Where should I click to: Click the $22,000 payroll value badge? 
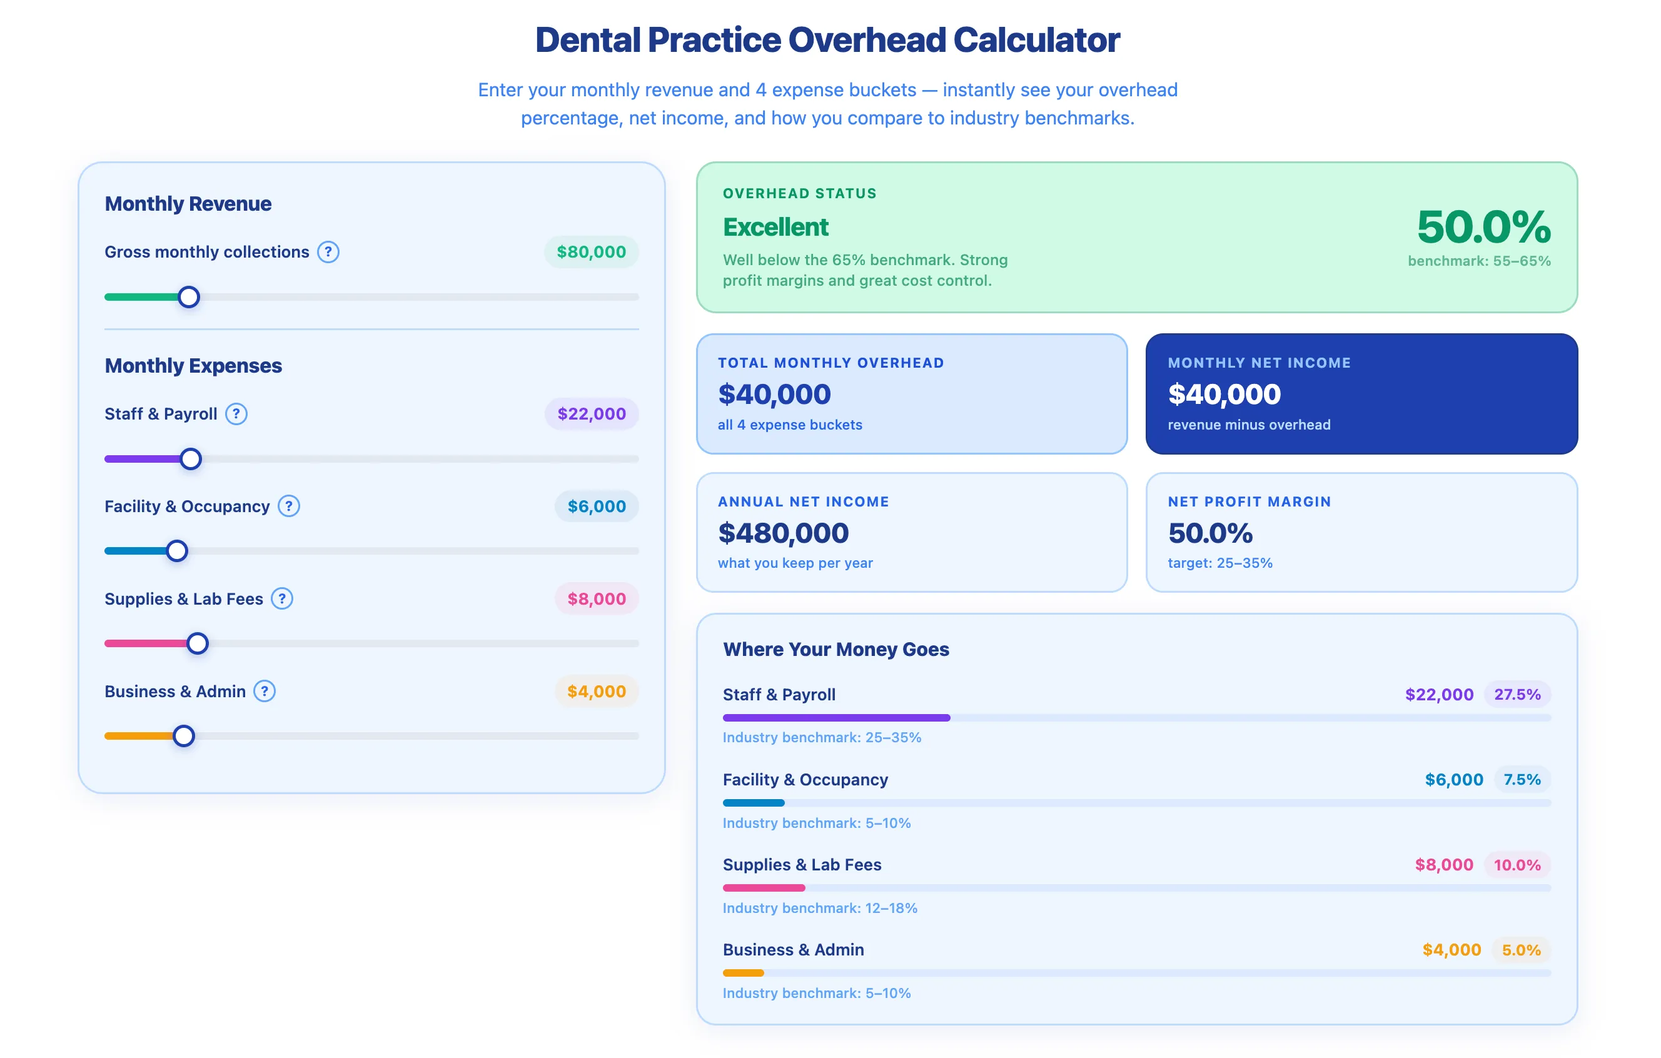coord(592,415)
